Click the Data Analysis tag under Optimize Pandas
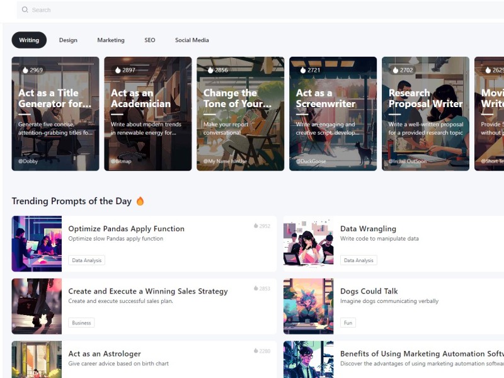This screenshot has width=504, height=378. tap(86, 260)
